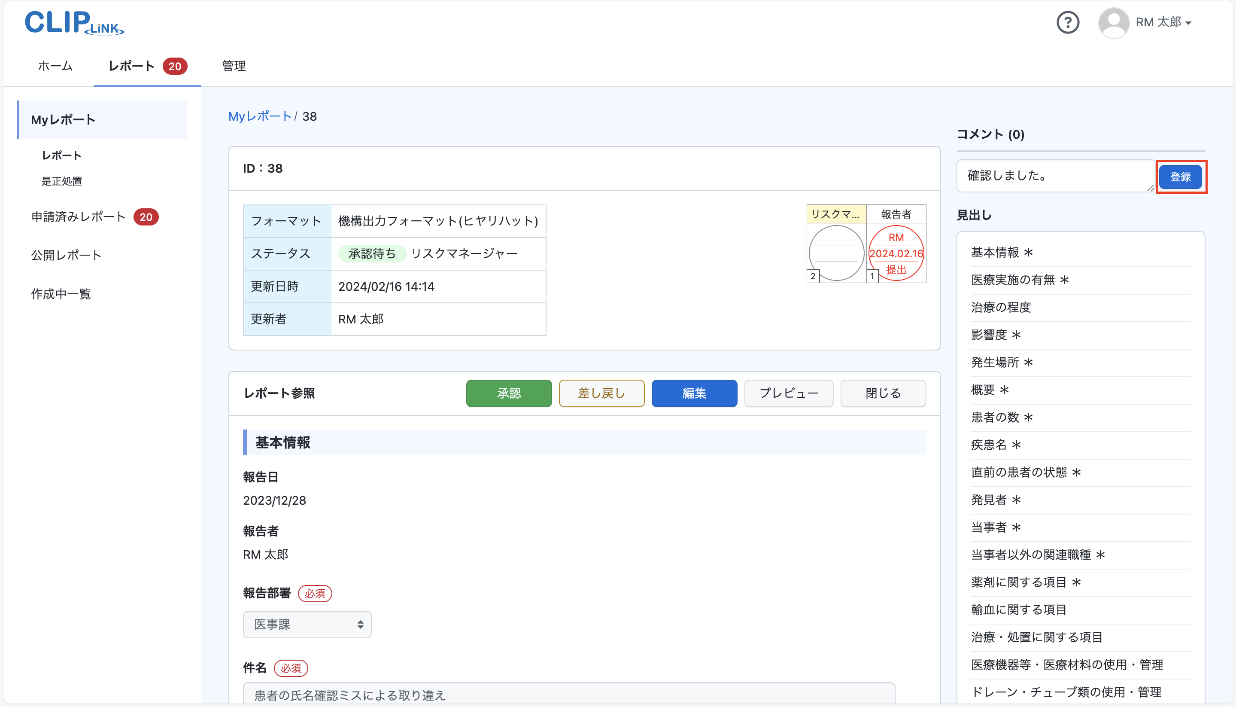Click the 登録 button to post comment
Image resolution: width=1236 pixels, height=707 pixels.
tap(1181, 176)
